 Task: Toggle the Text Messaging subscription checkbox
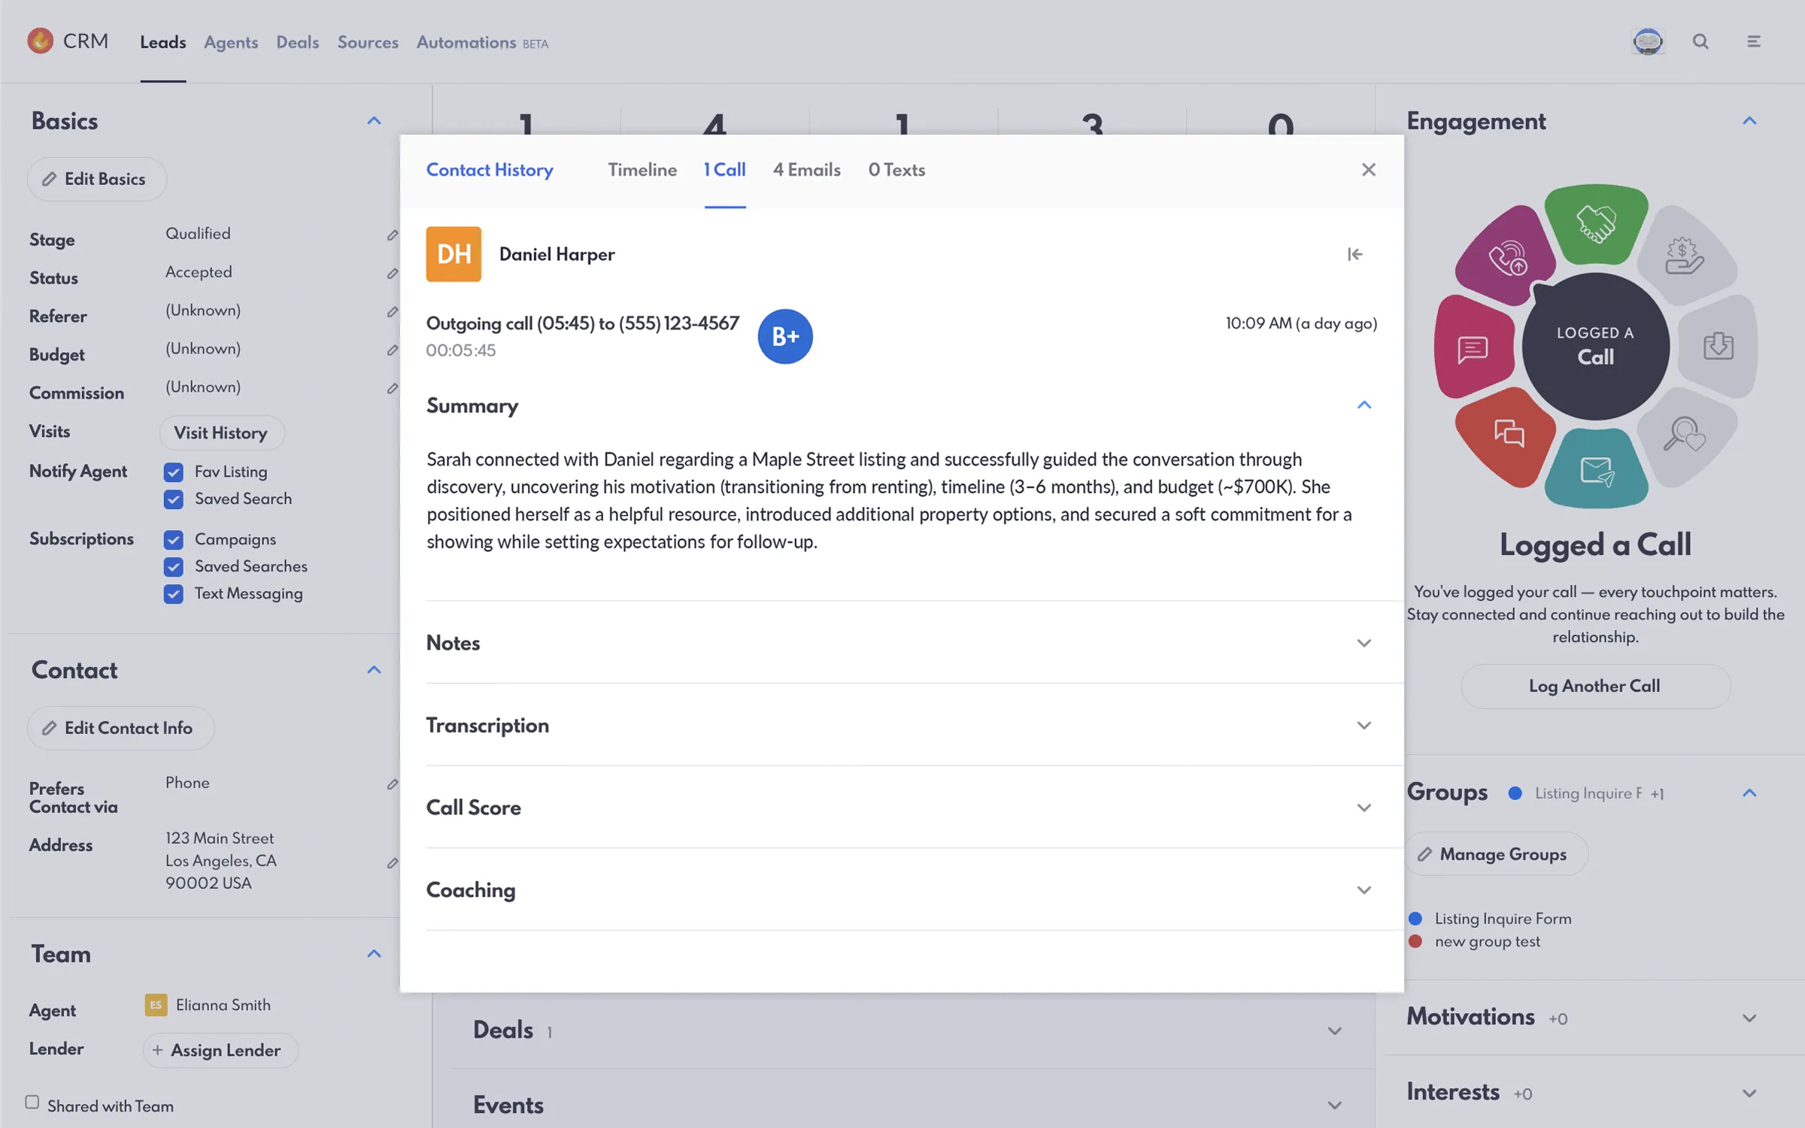coord(174,594)
